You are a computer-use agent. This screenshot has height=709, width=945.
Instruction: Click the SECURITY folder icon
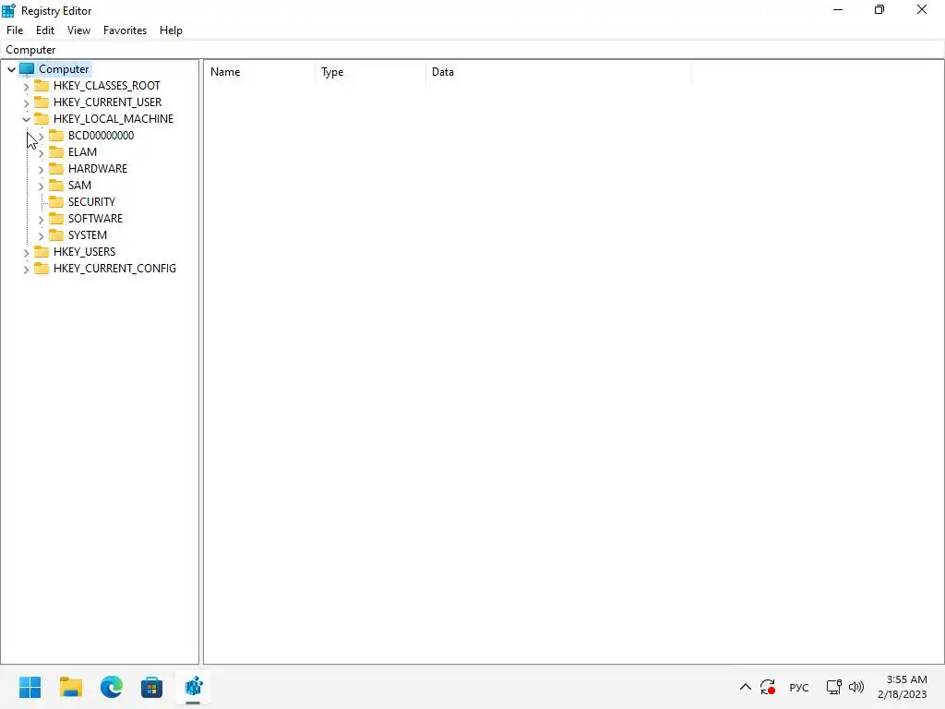(56, 201)
